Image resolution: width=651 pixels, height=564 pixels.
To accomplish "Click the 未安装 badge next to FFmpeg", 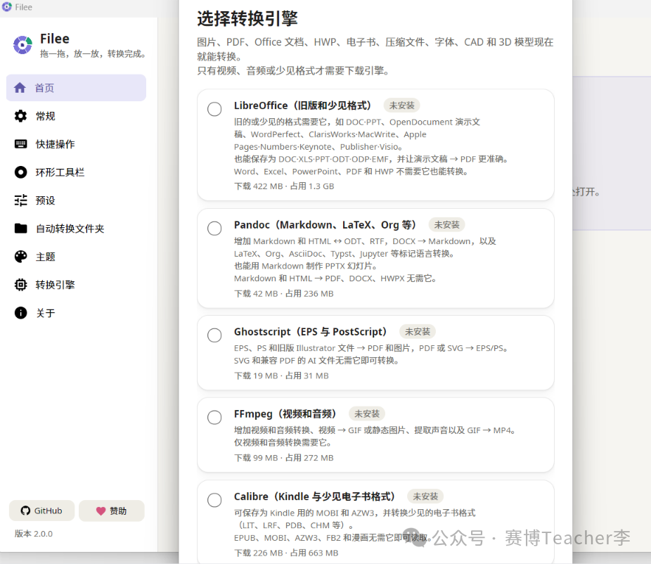I will click(367, 414).
